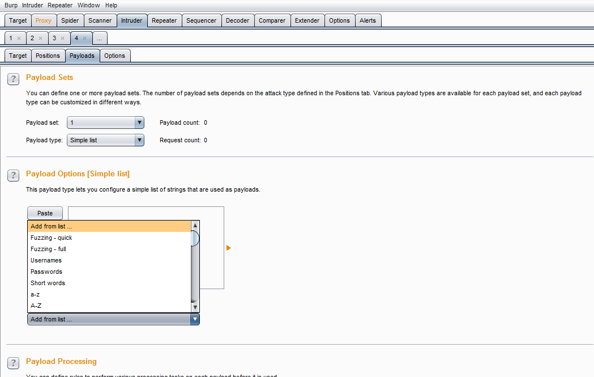
Task: Switch to the Alerts tab
Action: (x=368, y=20)
